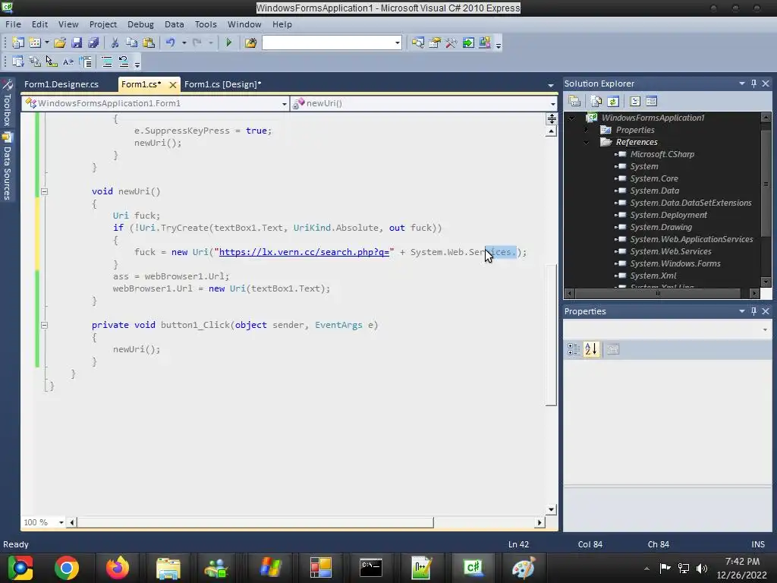
Task: Collapse the References folder node
Action: click(587, 142)
